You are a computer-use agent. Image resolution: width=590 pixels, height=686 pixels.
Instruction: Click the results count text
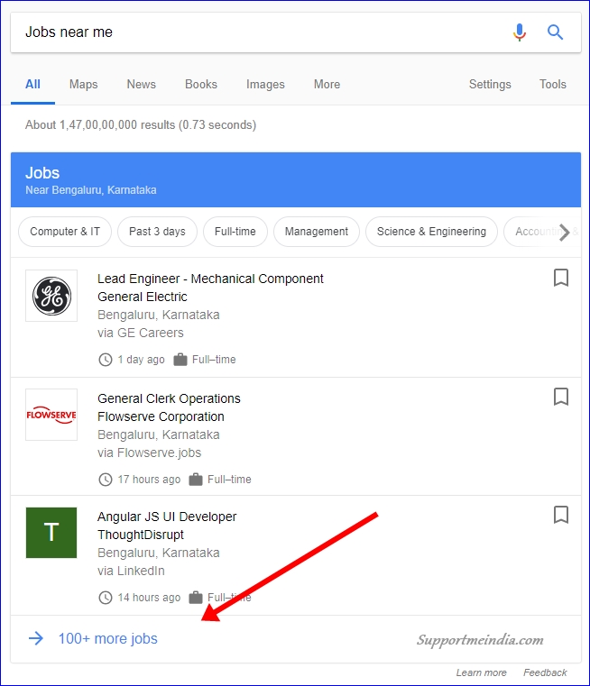point(141,125)
